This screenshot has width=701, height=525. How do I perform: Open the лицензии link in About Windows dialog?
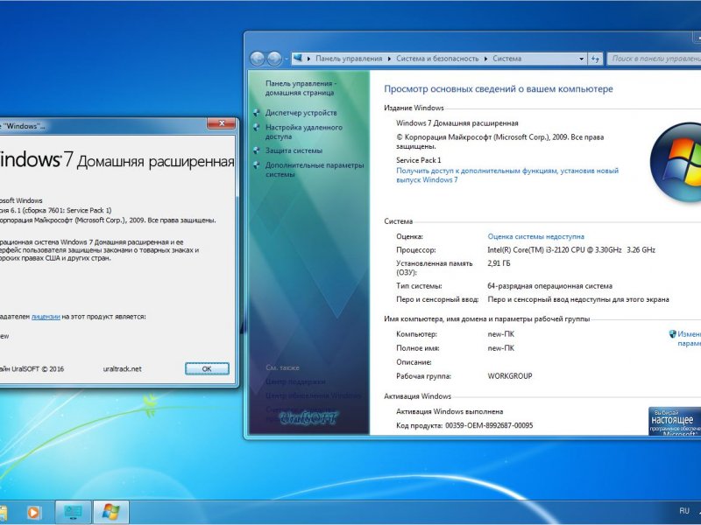[46, 317]
